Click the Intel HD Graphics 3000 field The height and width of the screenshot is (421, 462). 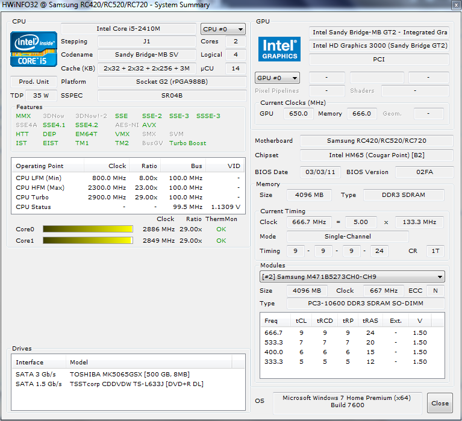[379, 45]
